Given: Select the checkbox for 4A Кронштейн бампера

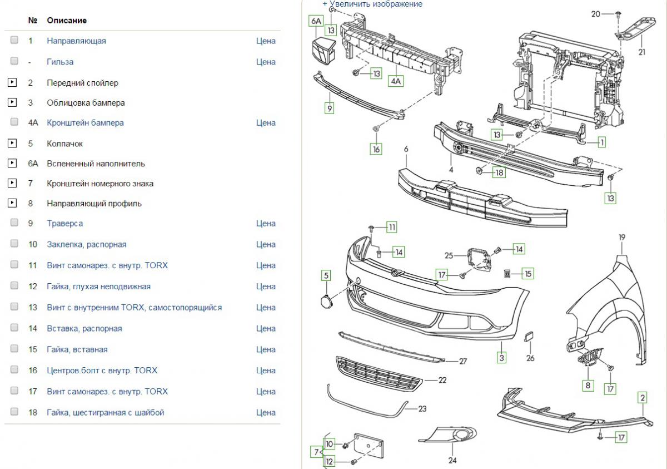Looking at the screenshot, I should coord(14,122).
